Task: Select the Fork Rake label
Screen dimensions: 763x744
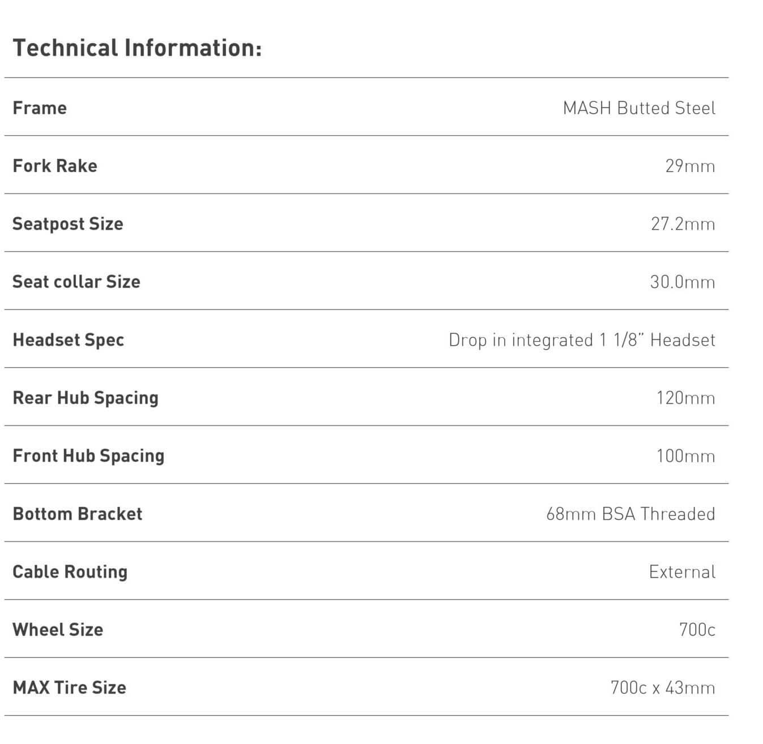Action: 55,166
